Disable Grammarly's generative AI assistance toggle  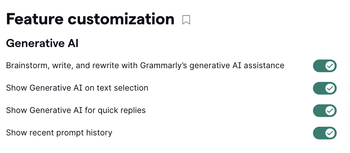pos(324,66)
